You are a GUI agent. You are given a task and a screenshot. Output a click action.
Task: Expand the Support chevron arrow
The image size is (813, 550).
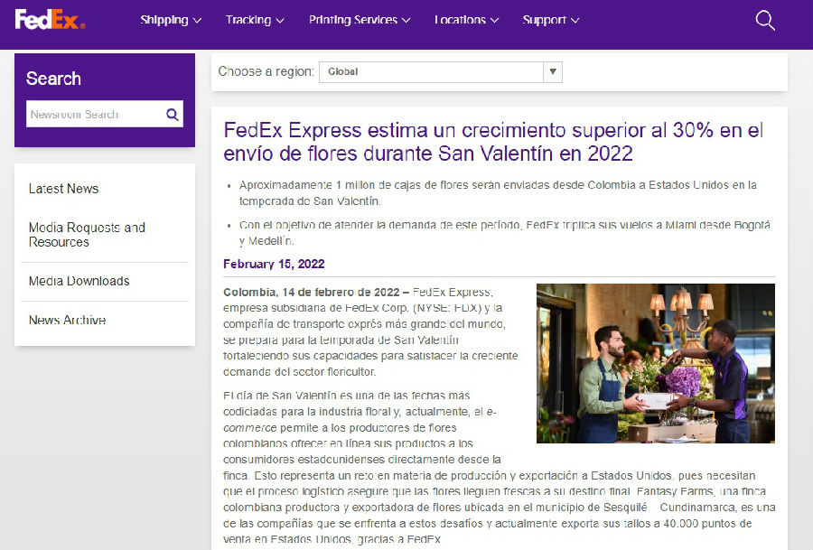(575, 21)
